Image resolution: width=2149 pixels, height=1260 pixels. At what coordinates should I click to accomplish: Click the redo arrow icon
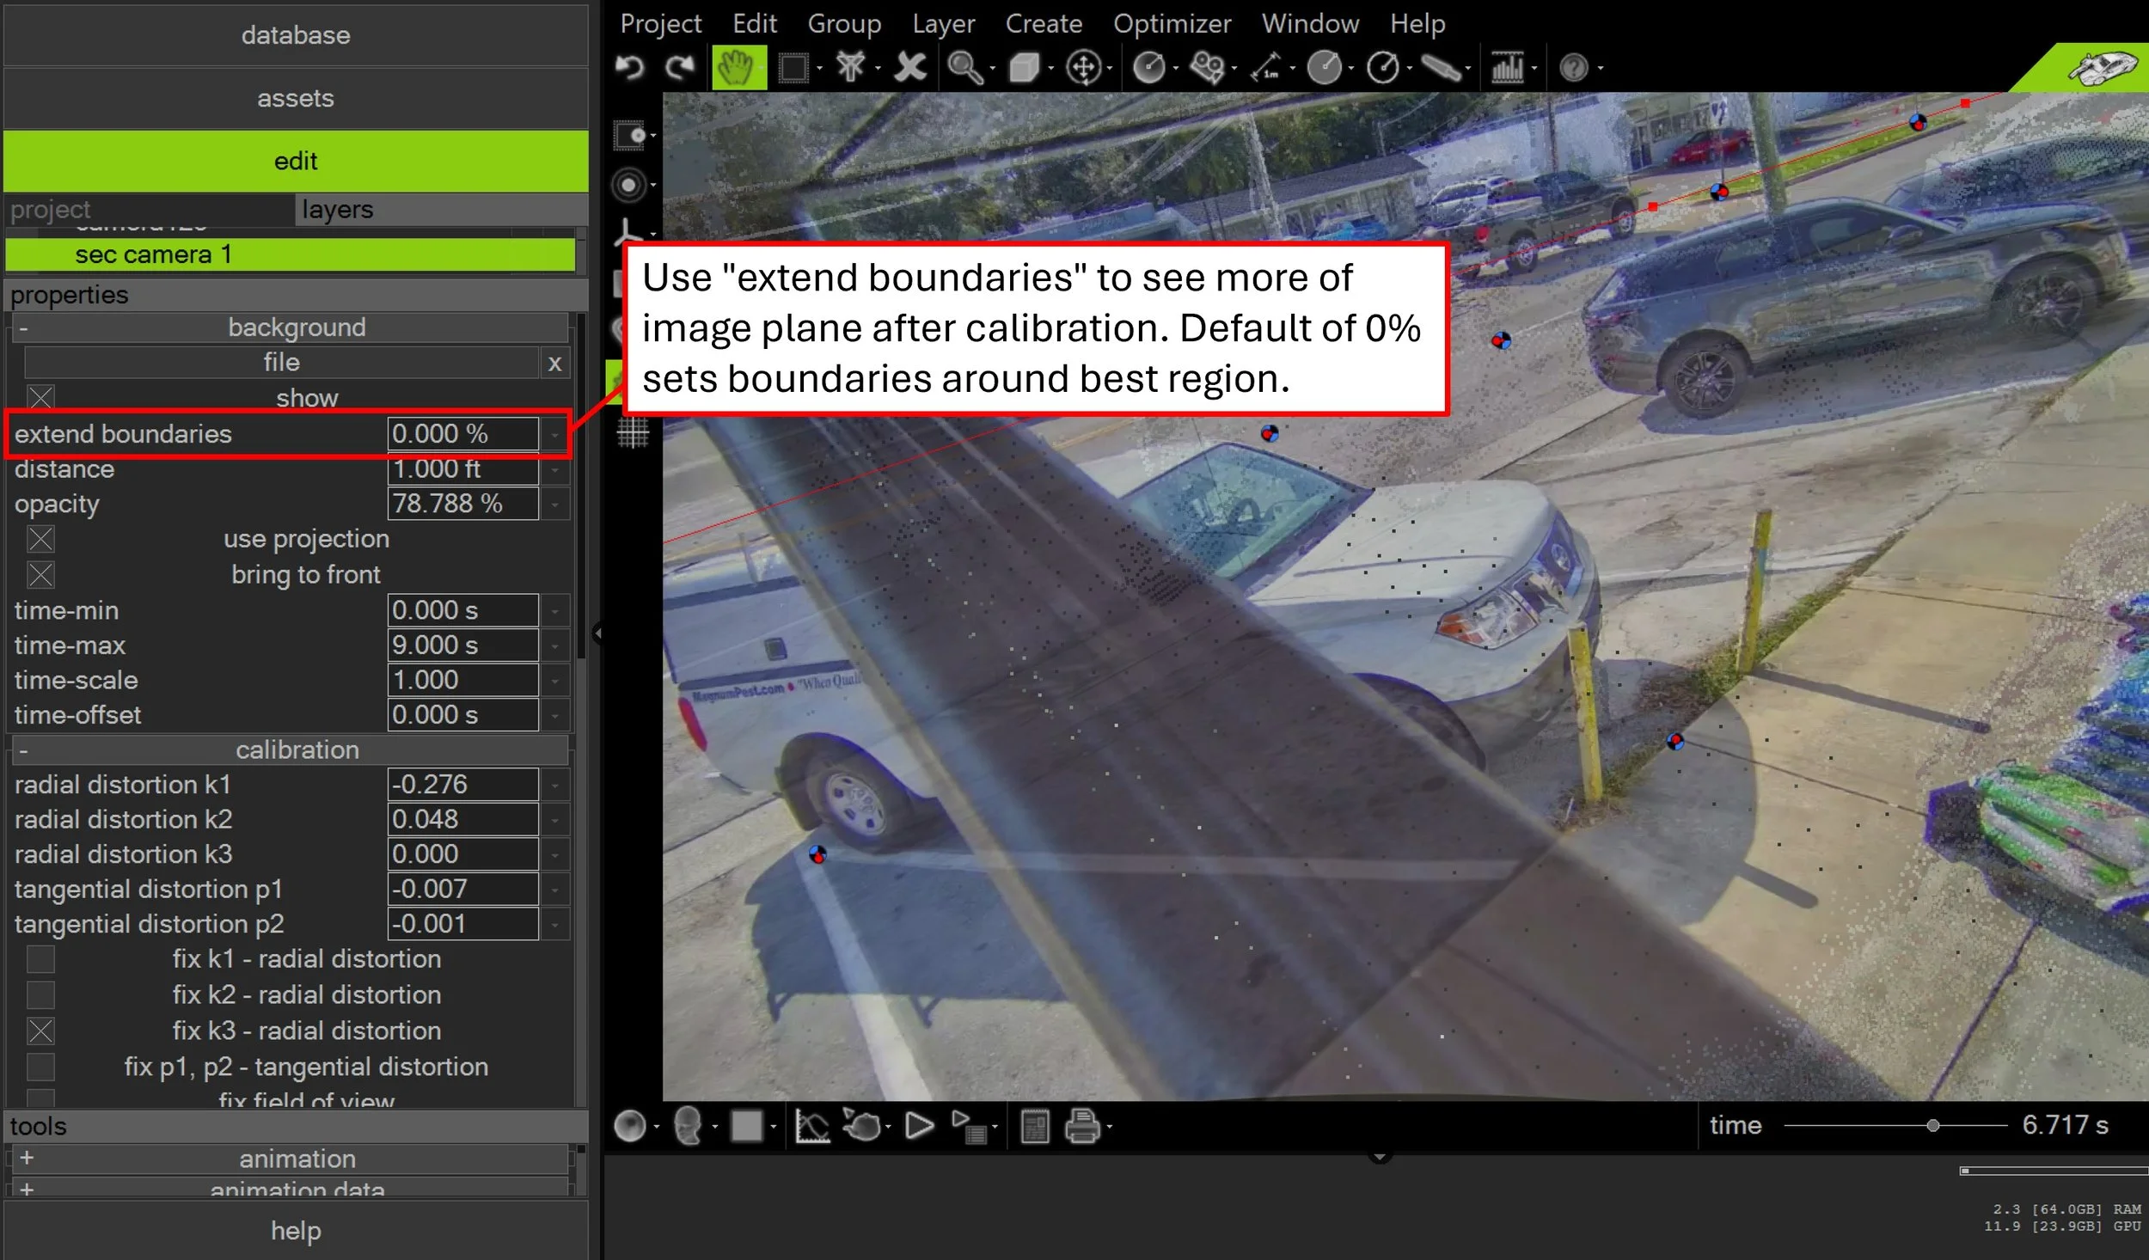pos(680,68)
